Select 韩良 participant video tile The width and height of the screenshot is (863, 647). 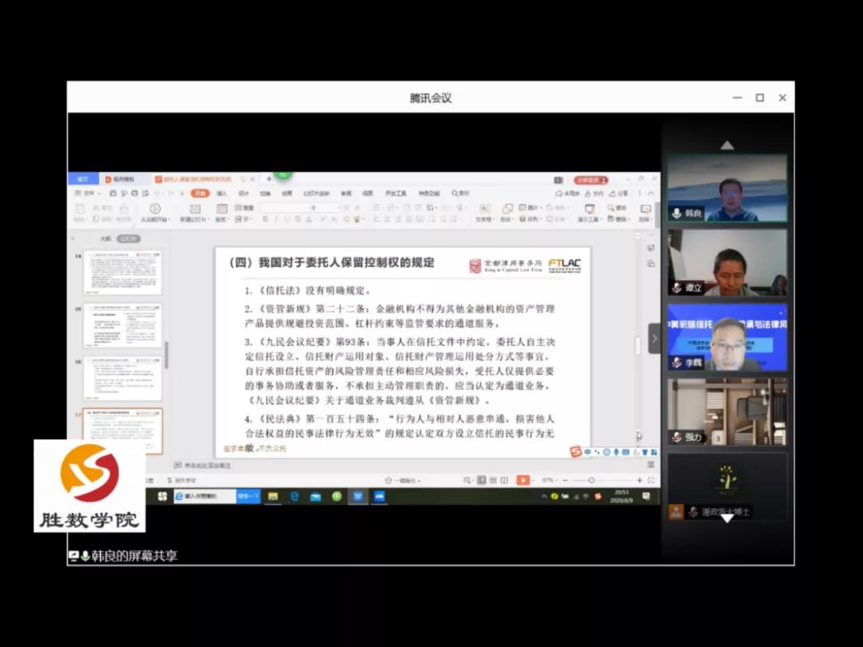click(x=727, y=189)
